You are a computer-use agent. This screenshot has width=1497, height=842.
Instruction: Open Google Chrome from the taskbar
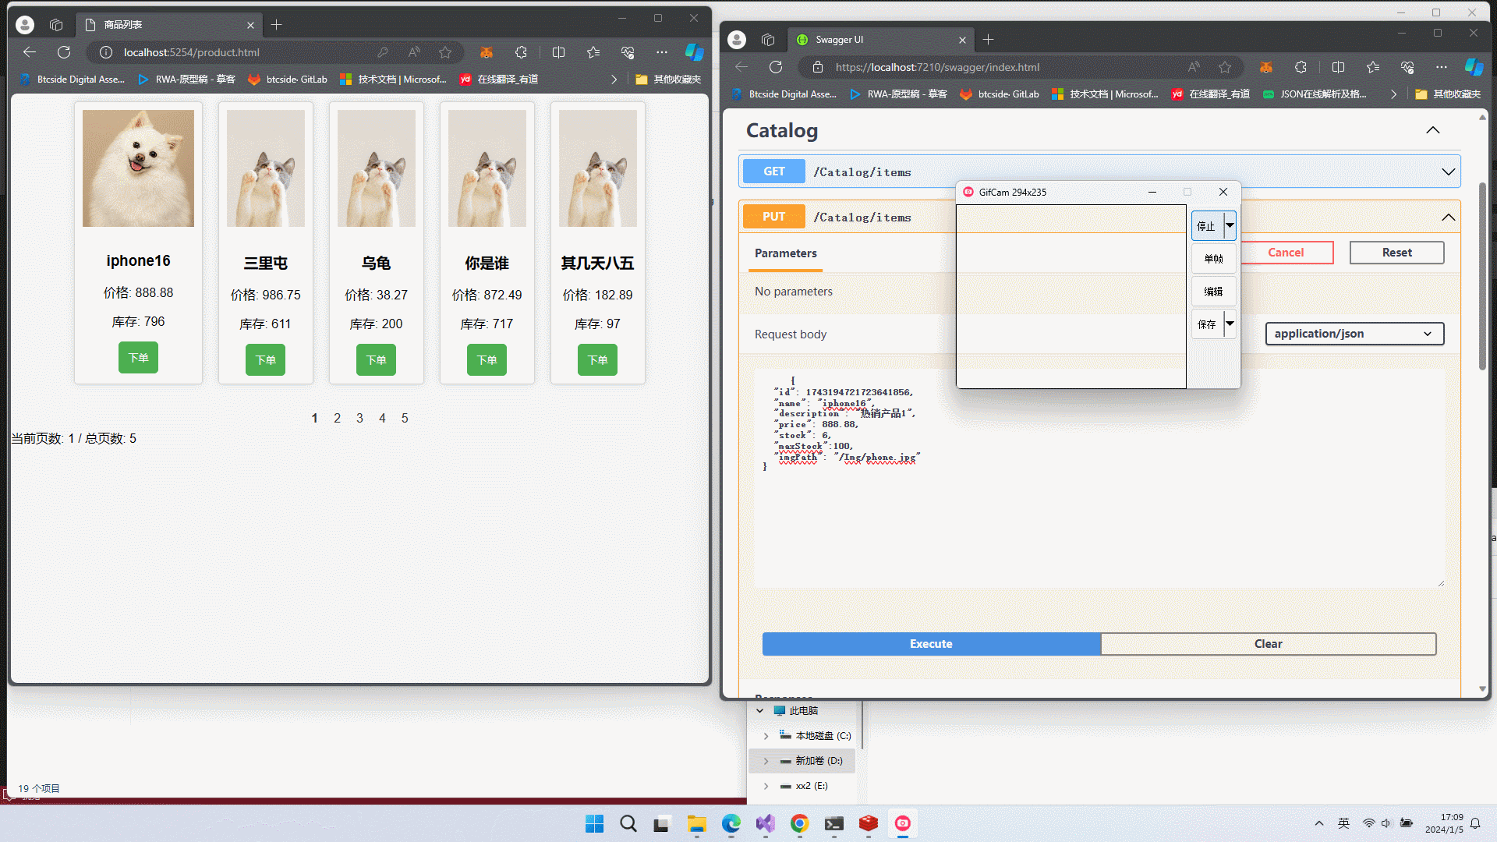799,823
